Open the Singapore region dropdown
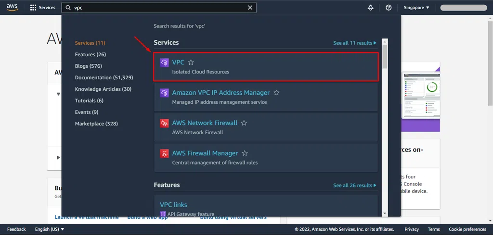This screenshot has height=235, width=493. [416, 8]
